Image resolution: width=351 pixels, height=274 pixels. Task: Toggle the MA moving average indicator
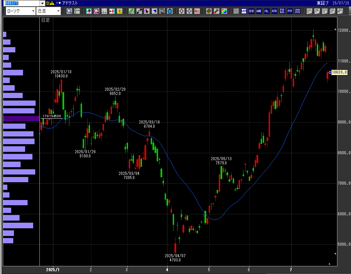click(244, 11)
